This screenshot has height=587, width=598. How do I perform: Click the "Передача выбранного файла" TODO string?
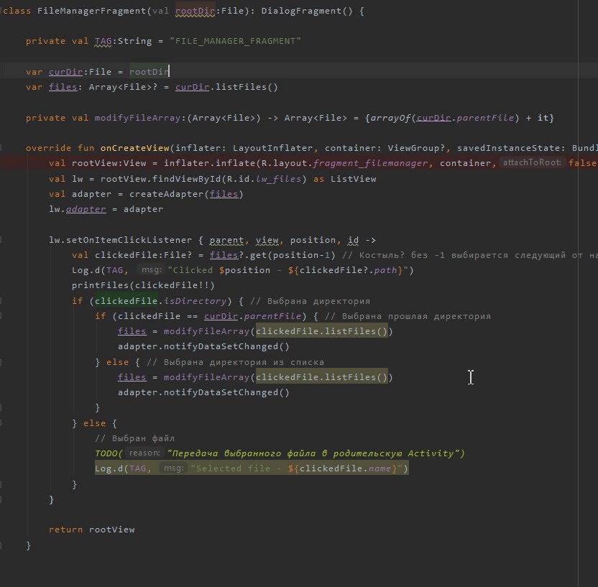313,453
